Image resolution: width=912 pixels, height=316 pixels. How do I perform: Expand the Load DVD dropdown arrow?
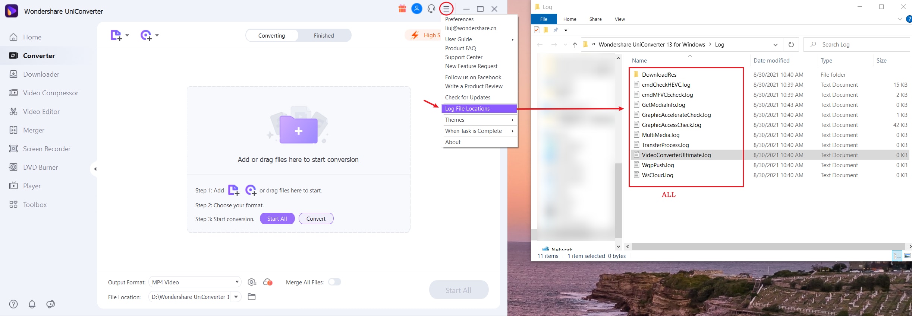coord(157,35)
